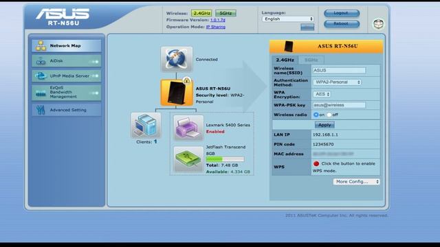The height and width of the screenshot is (247, 440).
Task: Toggle the UPnP Media Server switch
Action: tap(95, 76)
